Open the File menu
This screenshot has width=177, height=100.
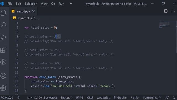point(10,4)
